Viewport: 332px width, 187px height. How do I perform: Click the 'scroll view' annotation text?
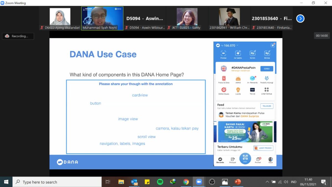[147, 137]
